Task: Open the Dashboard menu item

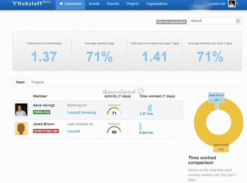Action: pyautogui.click(x=70, y=4)
